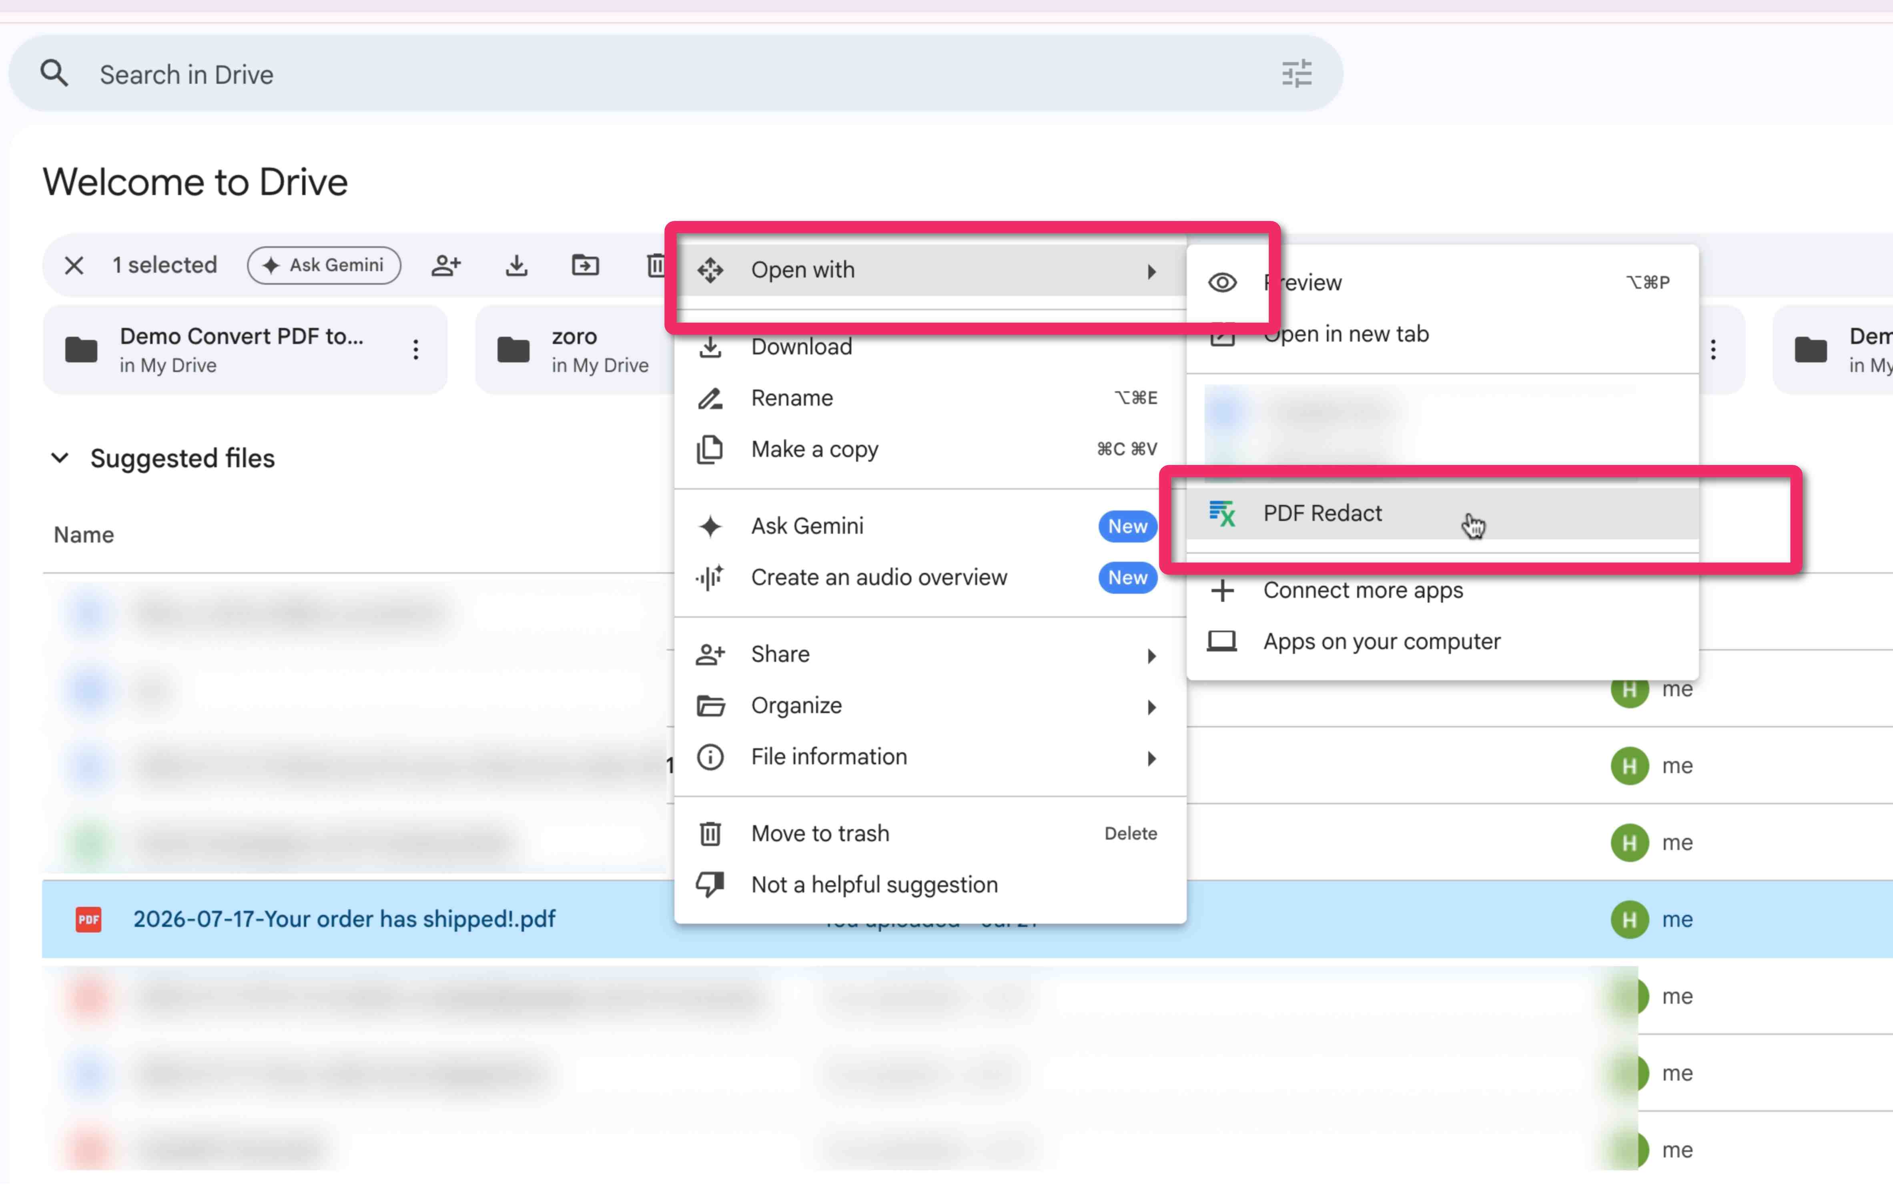Select Ask Gemini in the context menu

coord(930,526)
